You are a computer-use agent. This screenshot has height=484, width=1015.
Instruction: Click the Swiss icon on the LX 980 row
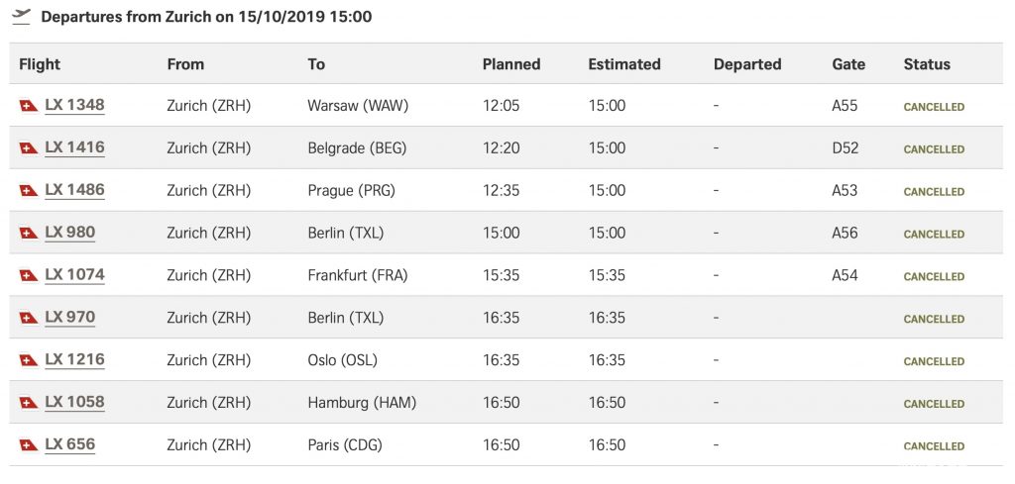pyautogui.click(x=29, y=233)
